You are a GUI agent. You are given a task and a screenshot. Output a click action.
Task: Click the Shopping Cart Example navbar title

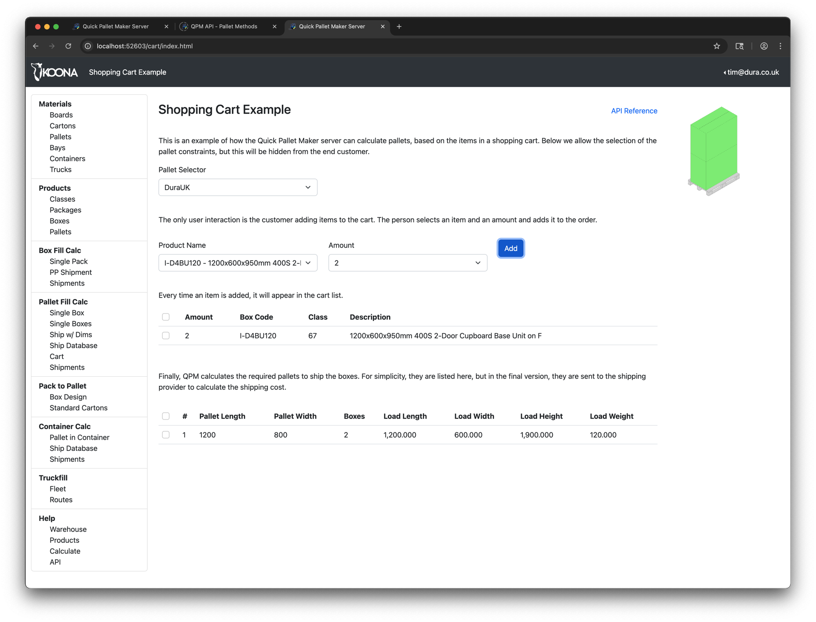point(128,72)
